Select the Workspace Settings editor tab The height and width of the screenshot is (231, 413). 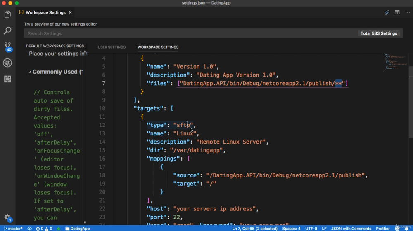pyautogui.click(x=45, y=12)
